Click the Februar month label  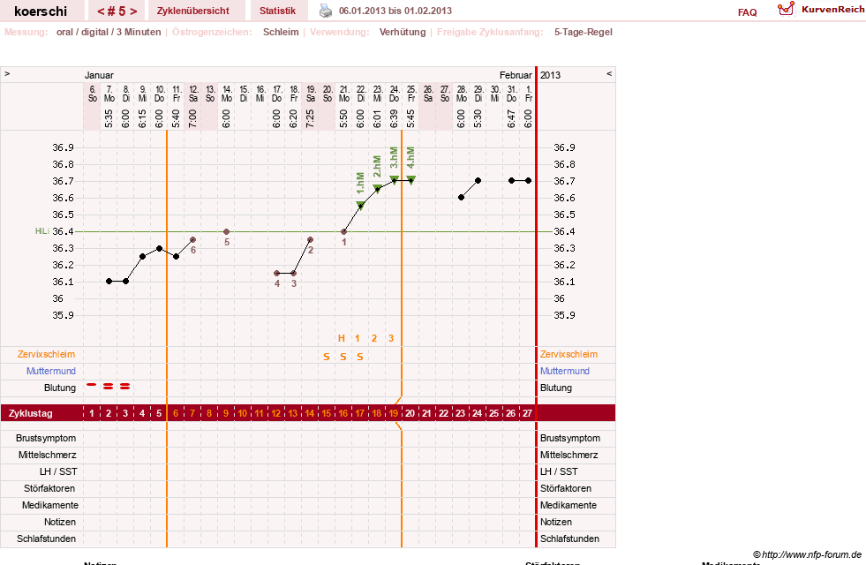click(516, 75)
